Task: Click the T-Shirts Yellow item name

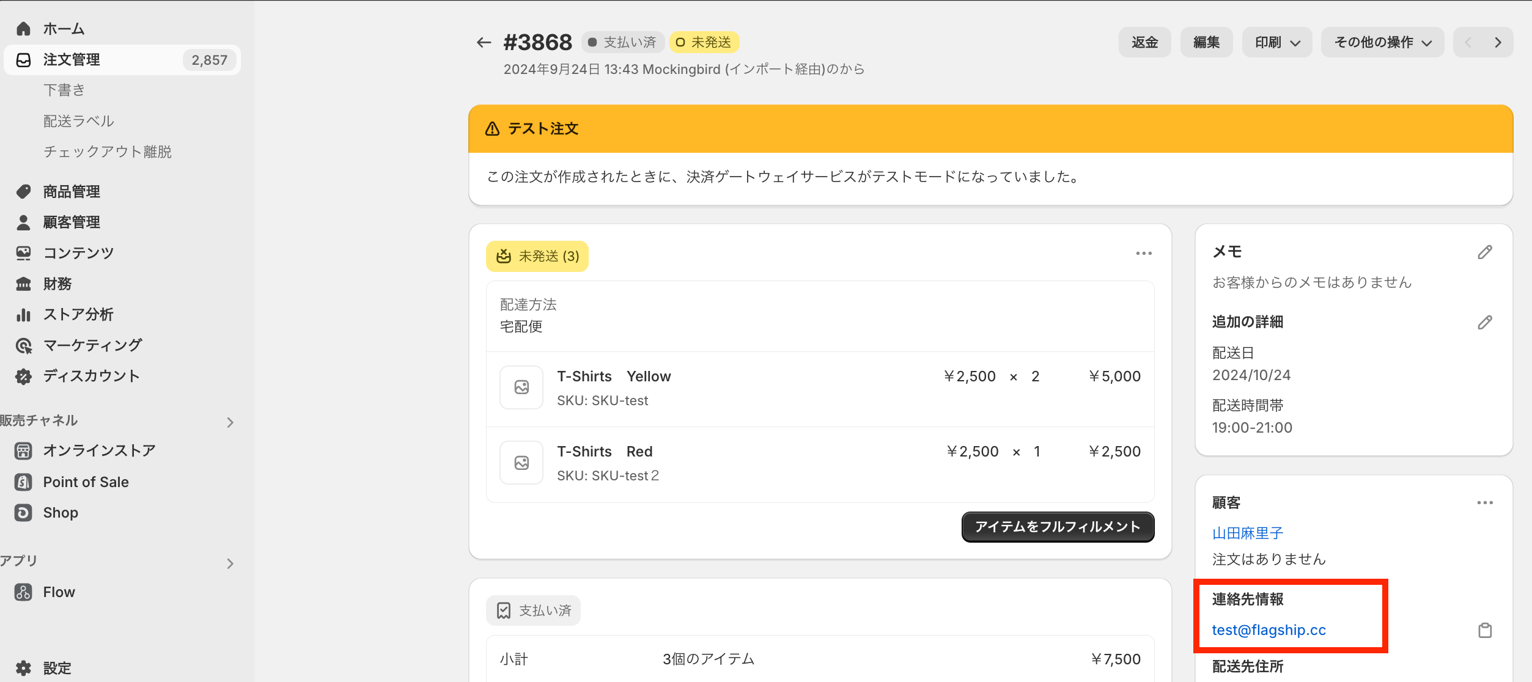Action: pos(614,376)
